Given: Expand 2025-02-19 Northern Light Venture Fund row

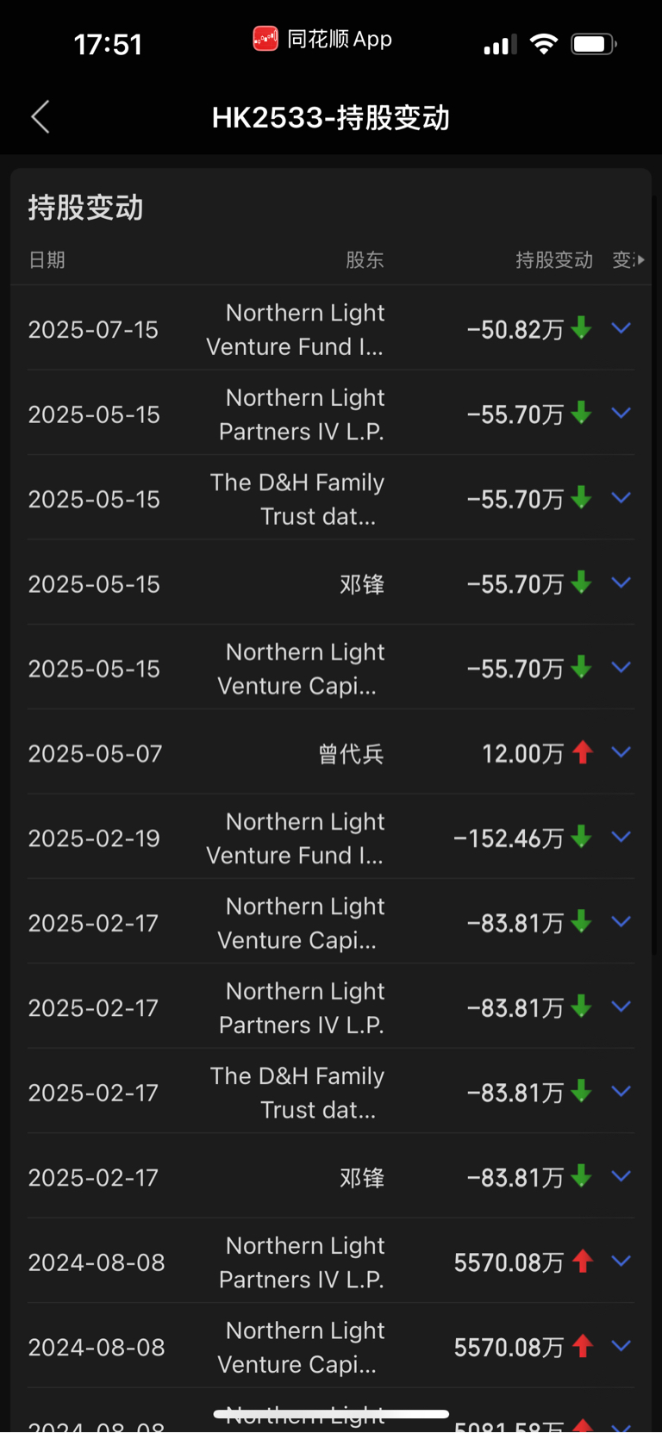Looking at the screenshot, I should (621, 837).
